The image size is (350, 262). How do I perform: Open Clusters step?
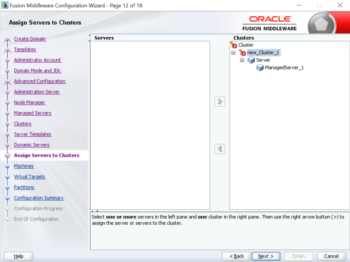23,124
